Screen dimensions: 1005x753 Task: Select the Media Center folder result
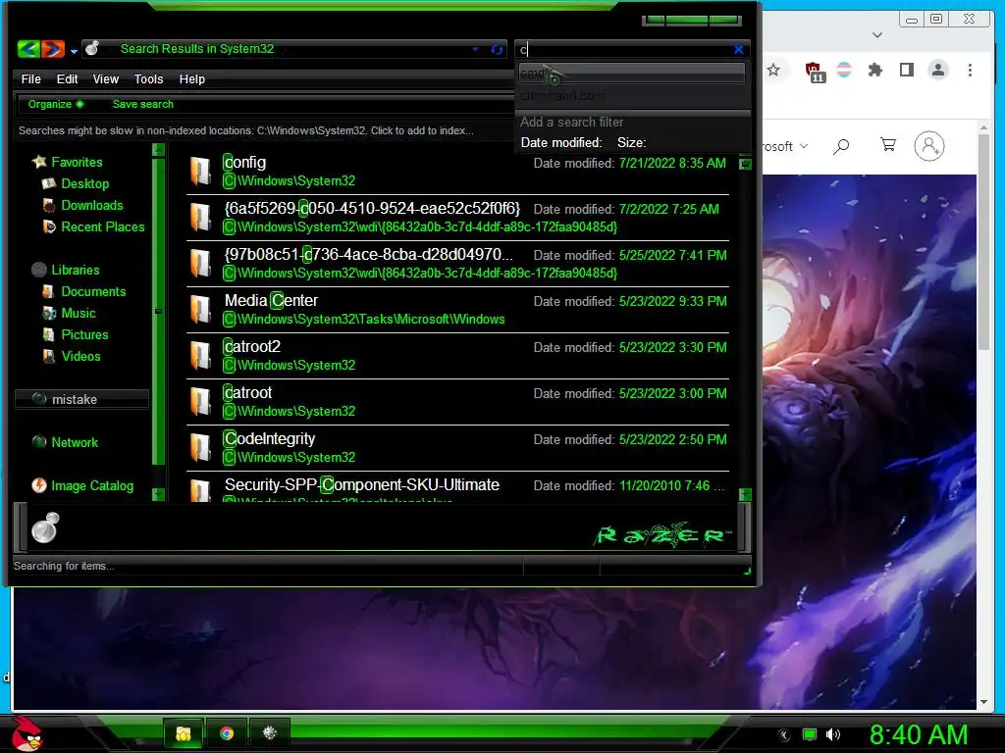[457, 310]
